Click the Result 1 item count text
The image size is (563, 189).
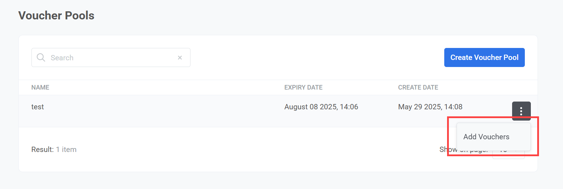(x=54, y=150)
